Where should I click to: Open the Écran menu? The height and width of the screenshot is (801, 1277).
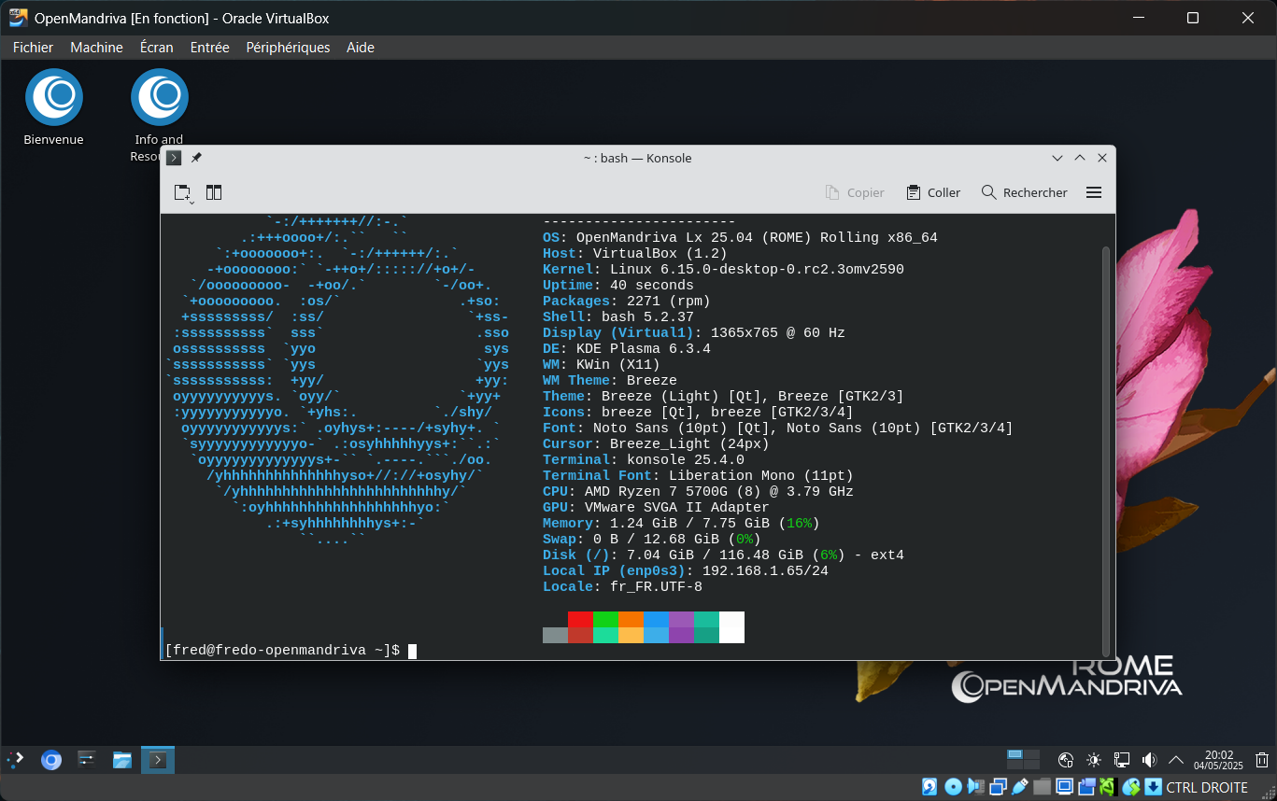click(x=156, y=47)
